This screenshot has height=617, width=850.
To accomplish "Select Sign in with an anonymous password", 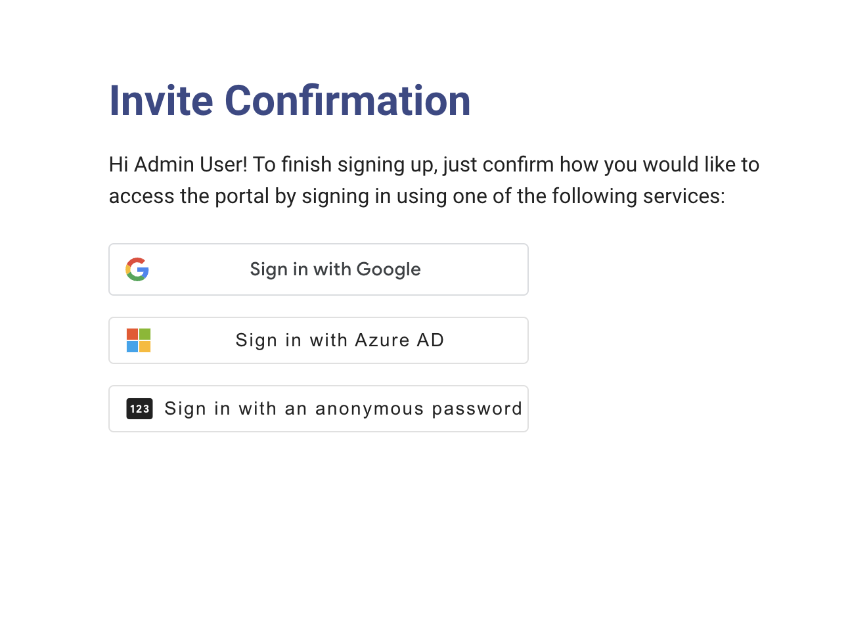I will (319, 409).
